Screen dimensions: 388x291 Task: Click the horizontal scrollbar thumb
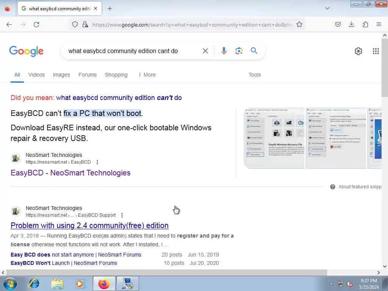pyautogui.click(x=166, y=272)
